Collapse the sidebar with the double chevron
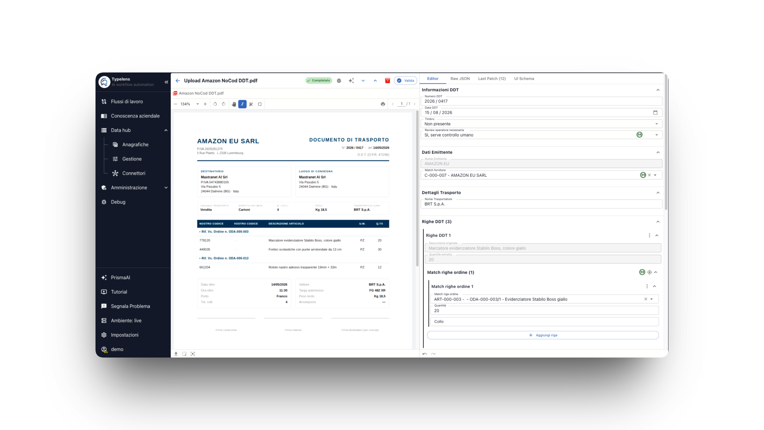 point(166,82)
